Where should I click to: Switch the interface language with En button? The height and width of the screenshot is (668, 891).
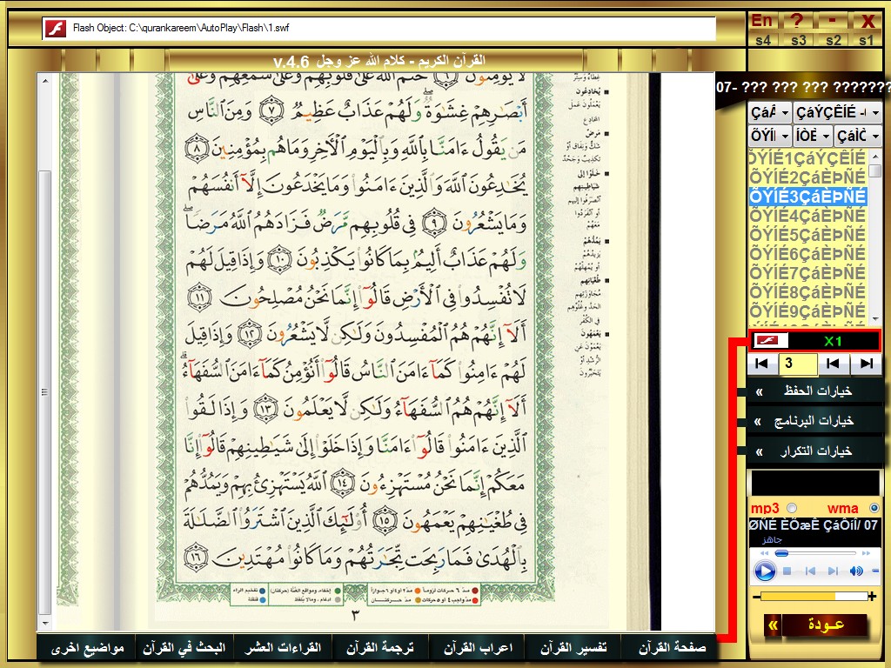762,21
